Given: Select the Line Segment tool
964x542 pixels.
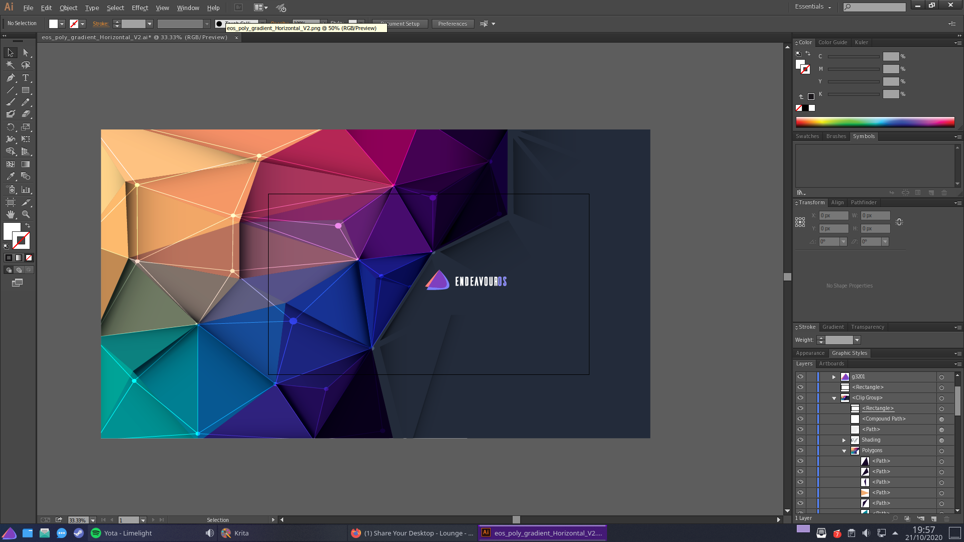Looking at the screenshot, I should point(11,90).
